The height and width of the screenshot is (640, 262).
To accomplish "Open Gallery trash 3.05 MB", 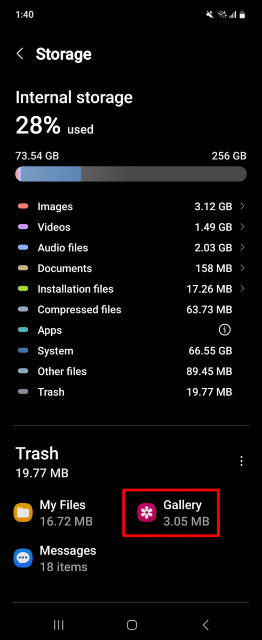I will [172, 513].
